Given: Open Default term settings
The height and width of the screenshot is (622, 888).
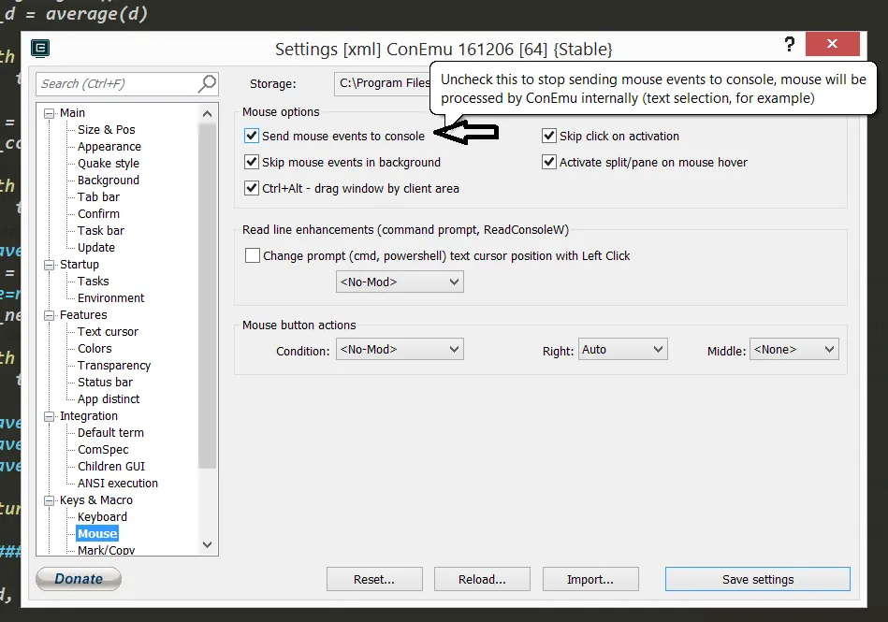Looking at the screenshot, I should [x=110, y=433].
